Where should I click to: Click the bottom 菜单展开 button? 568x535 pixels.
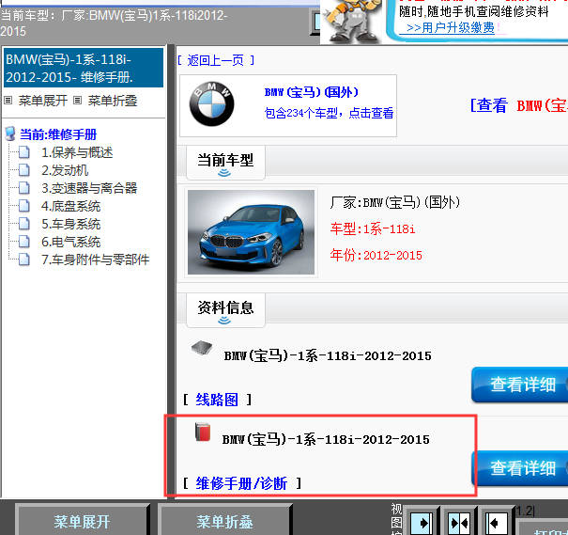pyautogui.click(x=83, y=522)
